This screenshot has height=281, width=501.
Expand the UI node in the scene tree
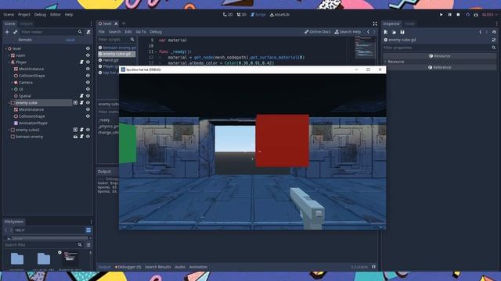pos(13,89)
